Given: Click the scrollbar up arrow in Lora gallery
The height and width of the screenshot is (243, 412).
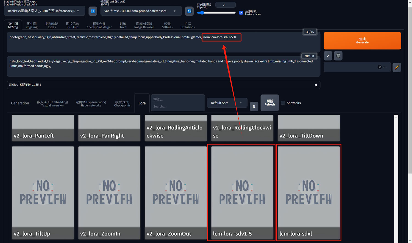Looking at the screenshot, I should [396, 117].
